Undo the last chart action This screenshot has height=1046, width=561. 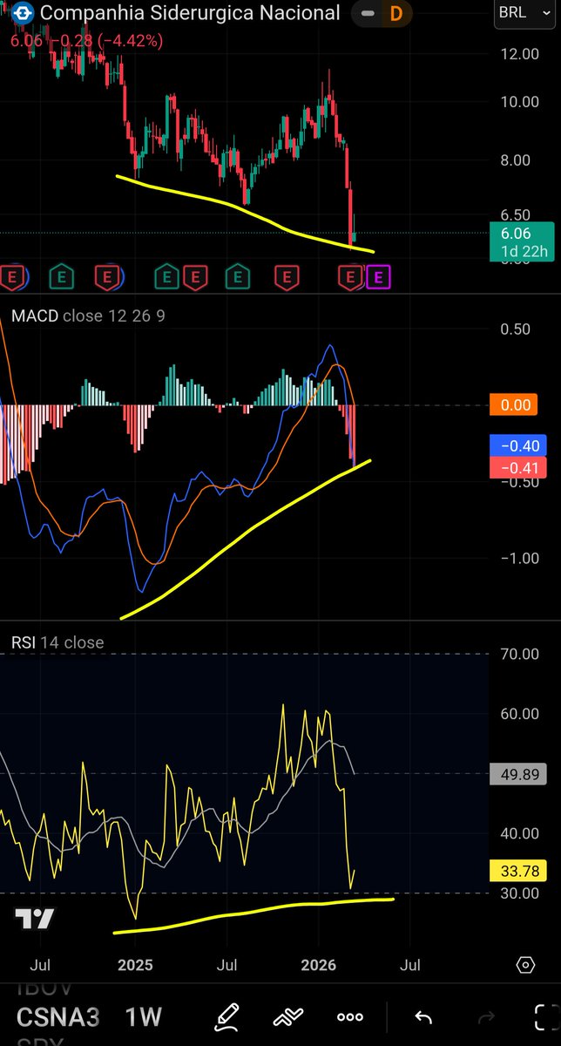422,1016
